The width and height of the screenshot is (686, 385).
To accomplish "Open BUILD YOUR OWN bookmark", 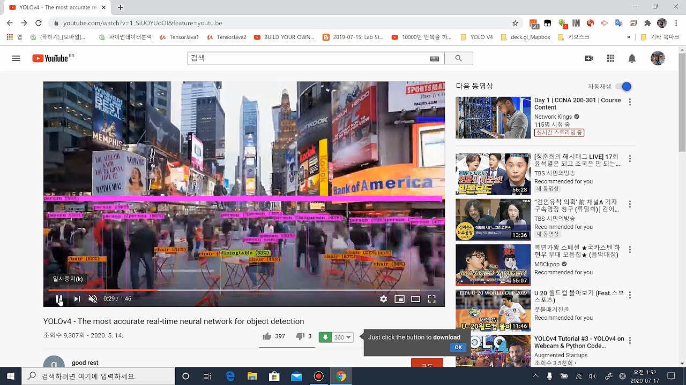I will point(284,37).
